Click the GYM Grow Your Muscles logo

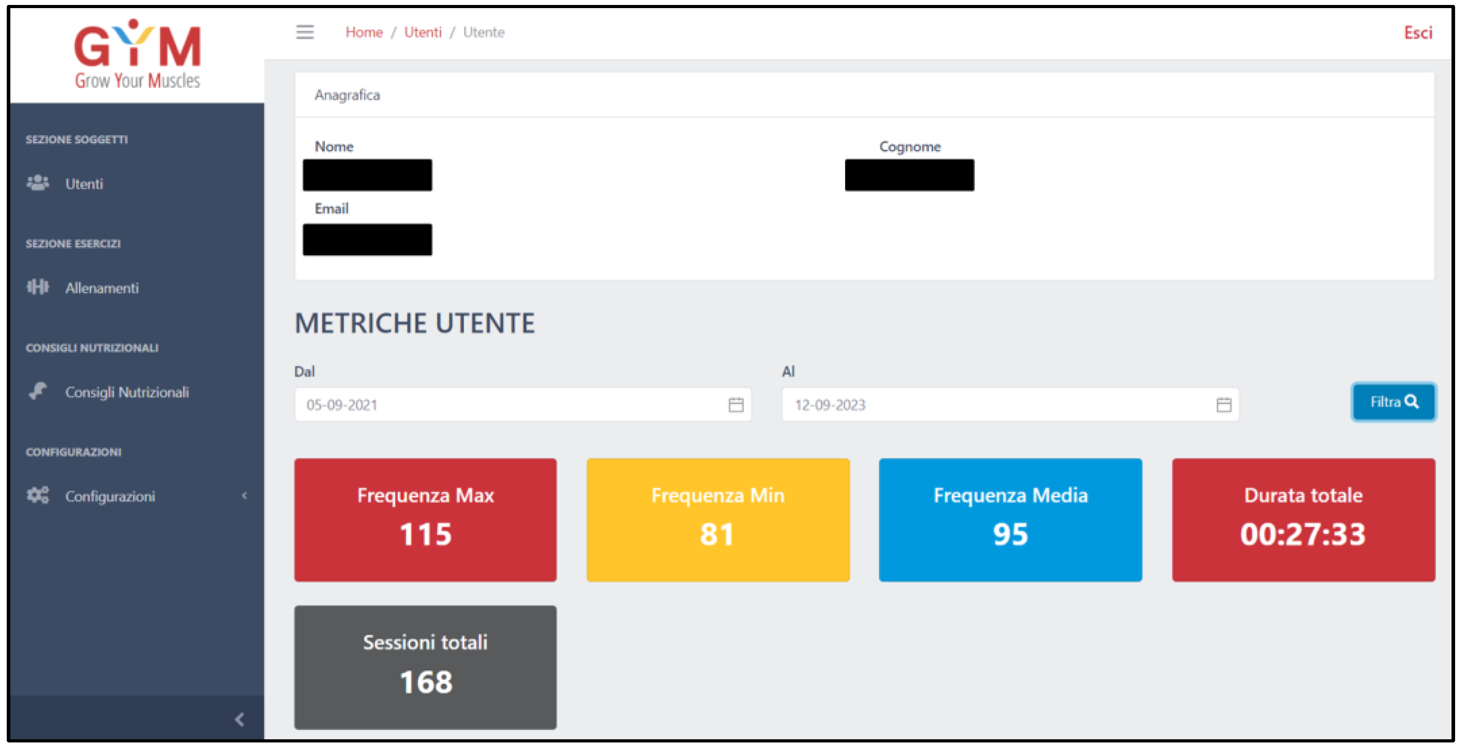click(x=137, y=54)
